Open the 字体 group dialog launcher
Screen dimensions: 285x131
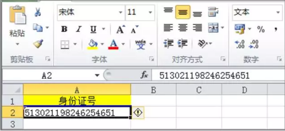(151, 59)
